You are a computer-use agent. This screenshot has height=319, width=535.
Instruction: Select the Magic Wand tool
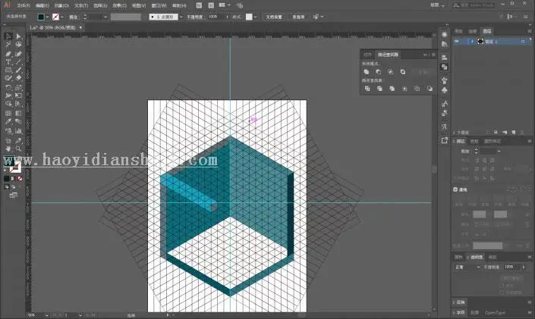(8, 45)
